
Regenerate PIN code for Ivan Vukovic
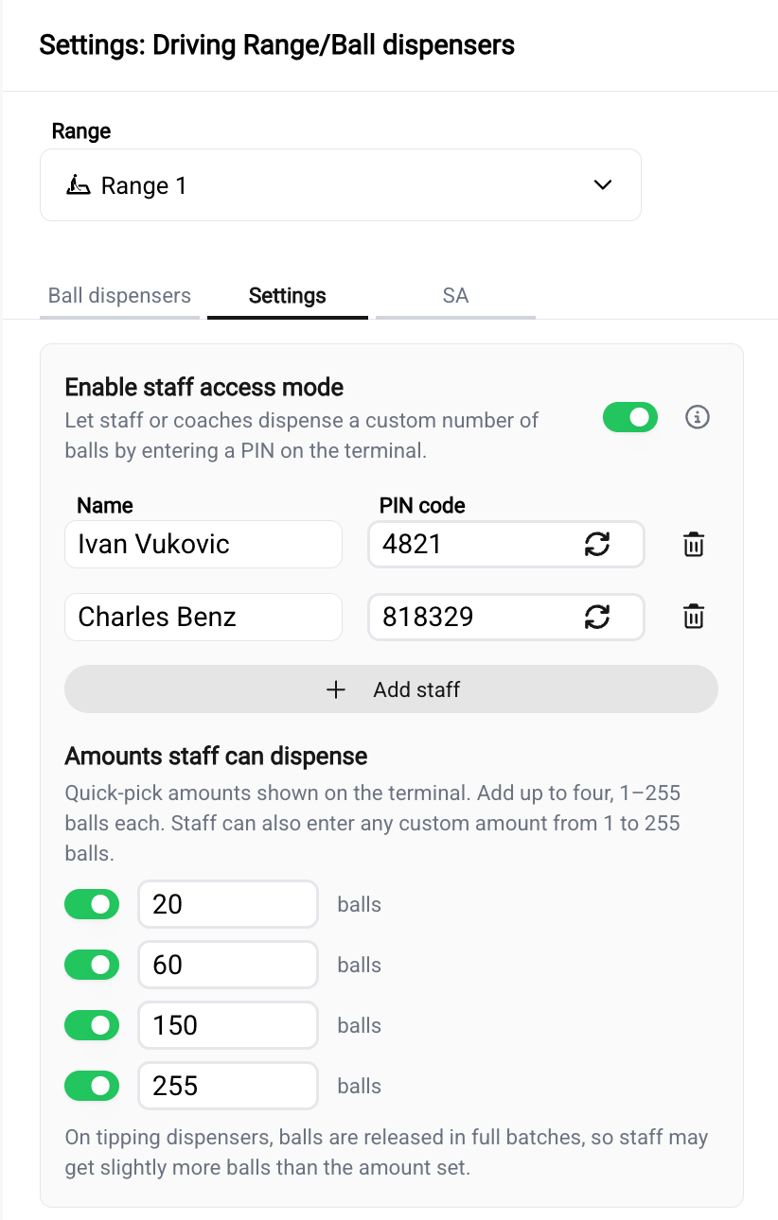[x=597, y=544]
